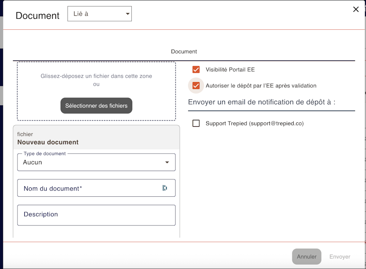Screen dimensions: 366x269
Task: Select the Nouveau document file header
Action: tap(48, 142)
